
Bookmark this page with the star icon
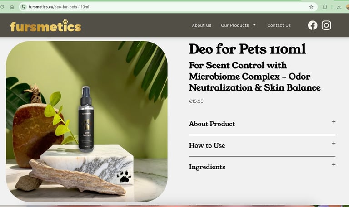click(x=311, y=7)
